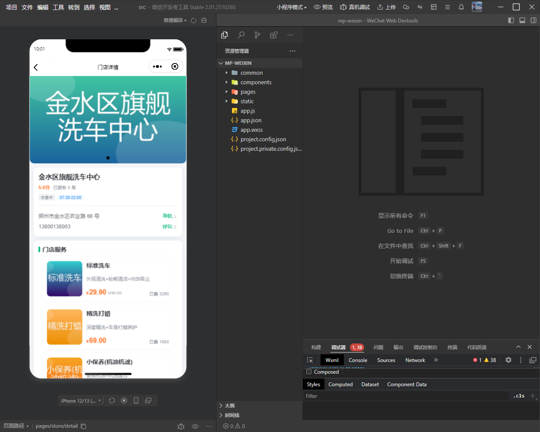Switch to the Computed tab
This screenshot has height=432, width=540.
340,384
